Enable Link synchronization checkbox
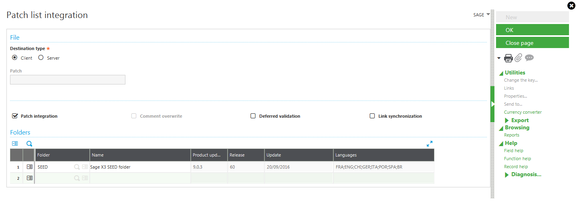The height and width of the screenshot is (205, 577). coord(372,116)
